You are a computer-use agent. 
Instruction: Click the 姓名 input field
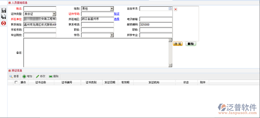click(x=40, y=9)
